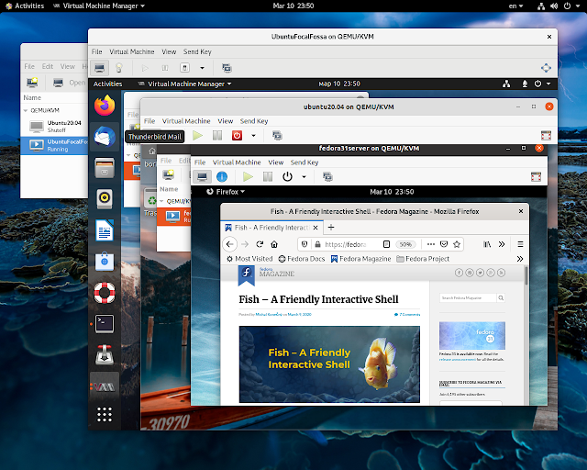Open a new Firefox tab
The width and height of the screenshot is (587, 470).
tap(331, 227)
